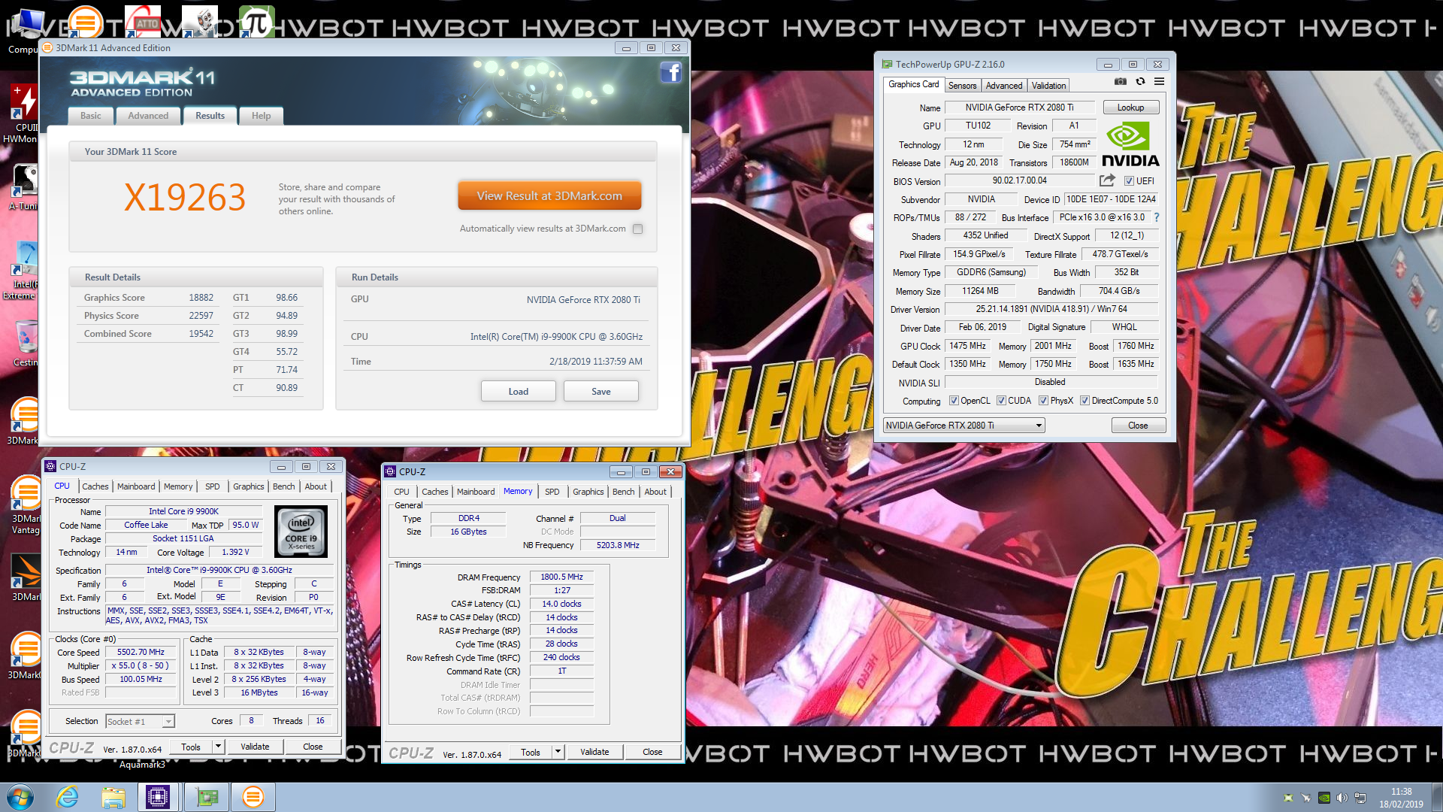Click the BIOS Version field 90.02.17.00.04

tap(1020, 180)
